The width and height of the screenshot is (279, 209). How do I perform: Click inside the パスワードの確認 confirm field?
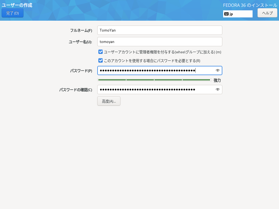tap(160, 90)
